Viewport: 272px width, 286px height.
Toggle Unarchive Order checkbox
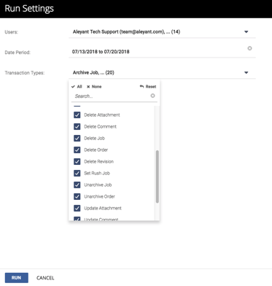(77, 196)
